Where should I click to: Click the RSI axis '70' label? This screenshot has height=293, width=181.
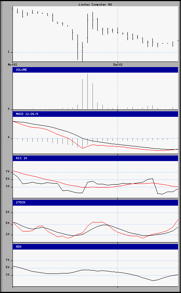pyautogui.click(x=7, y=171)
